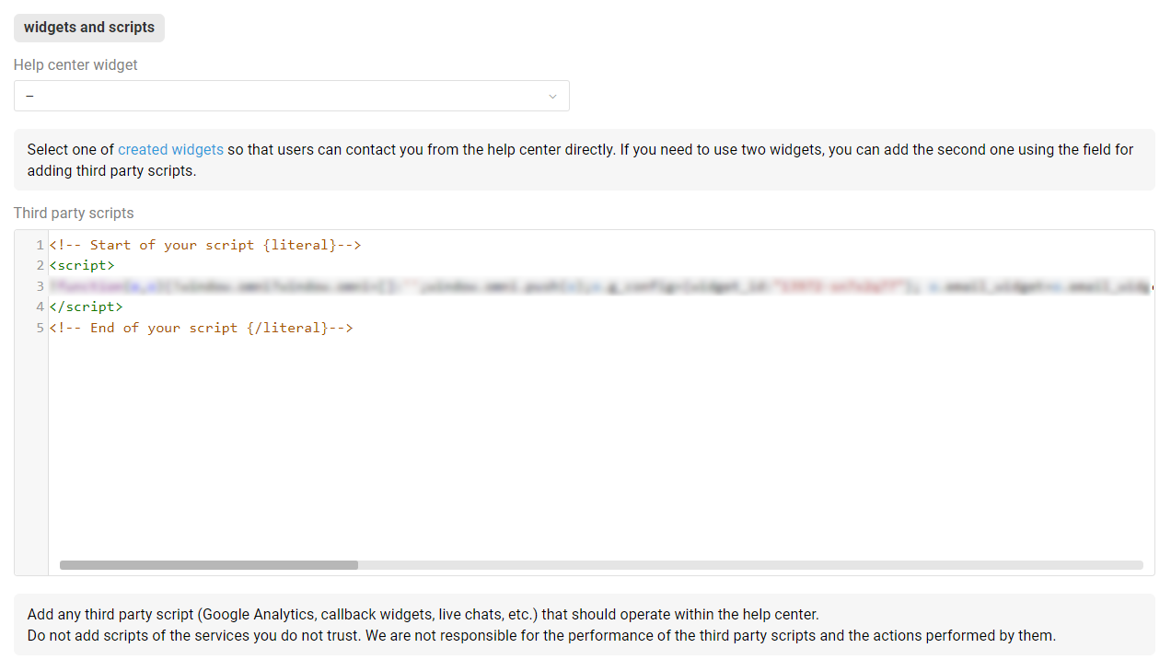Viewport: 1171px width, 671px height.
Task: Click the chevron arrow in the widget dropdown
Action: [552, 97]
